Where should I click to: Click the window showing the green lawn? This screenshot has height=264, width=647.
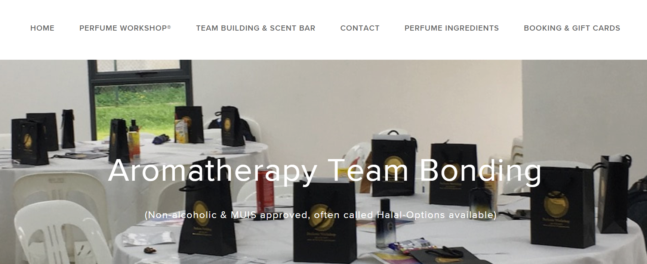coord(140,105)
